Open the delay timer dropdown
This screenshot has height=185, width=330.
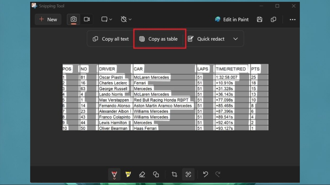126,20
